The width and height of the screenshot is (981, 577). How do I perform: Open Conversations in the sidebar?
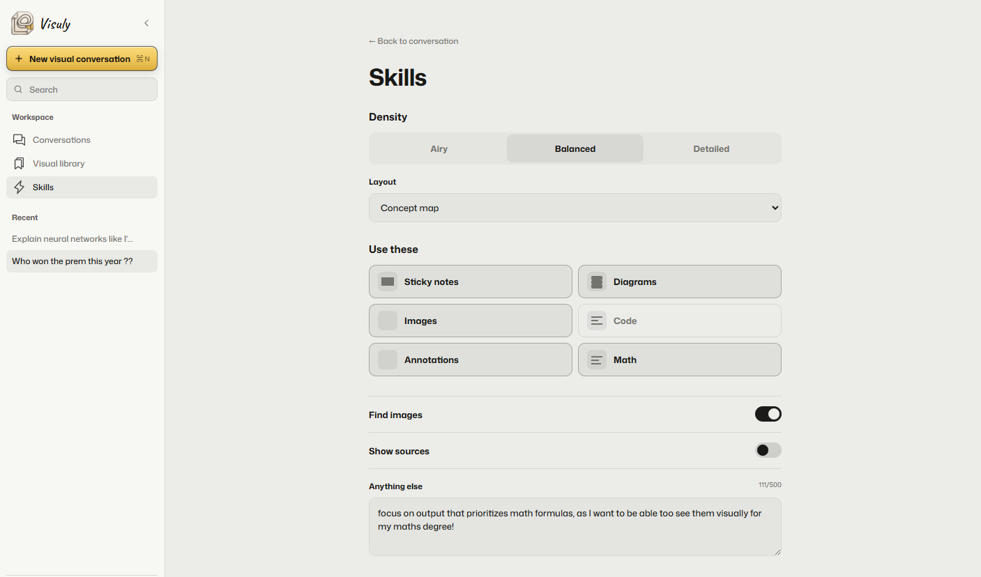[x=82, y=140]
